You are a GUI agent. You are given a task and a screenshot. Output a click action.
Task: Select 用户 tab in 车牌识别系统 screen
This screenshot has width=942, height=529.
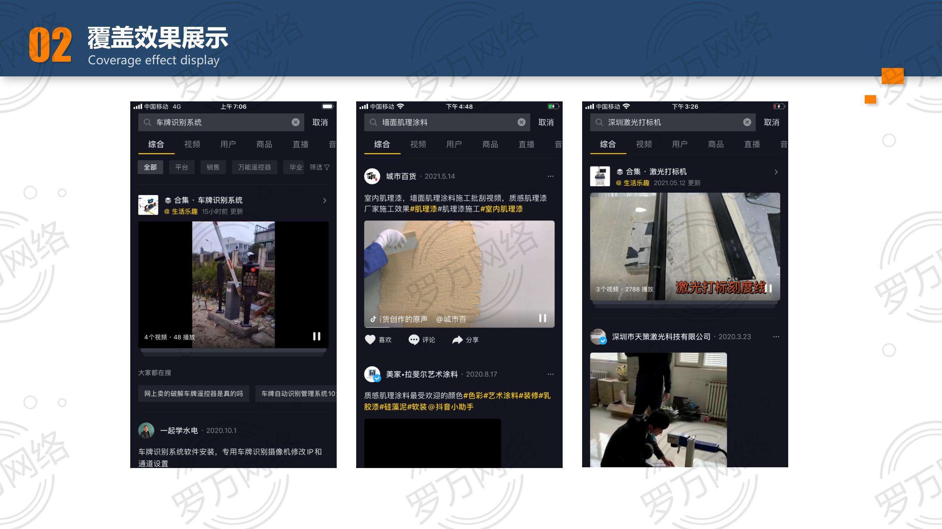pyautogui.click(x=228, y=144)
